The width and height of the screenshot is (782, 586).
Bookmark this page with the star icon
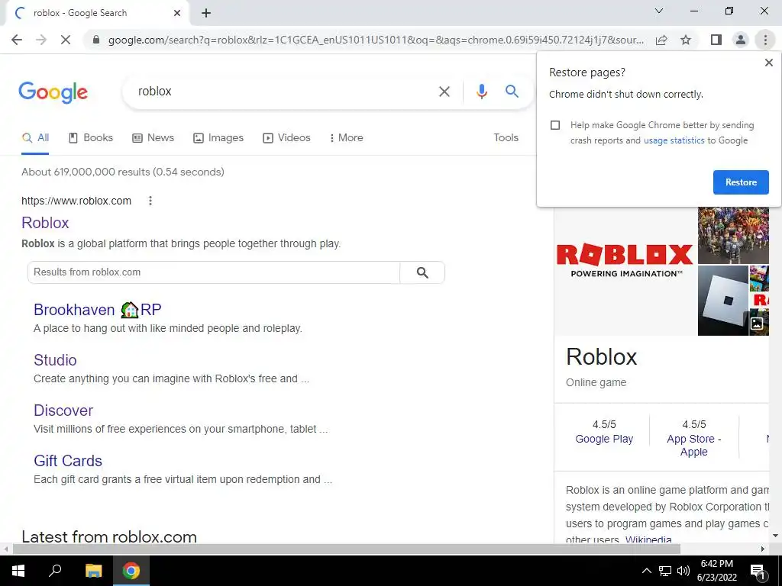click(x=686, y=40)
